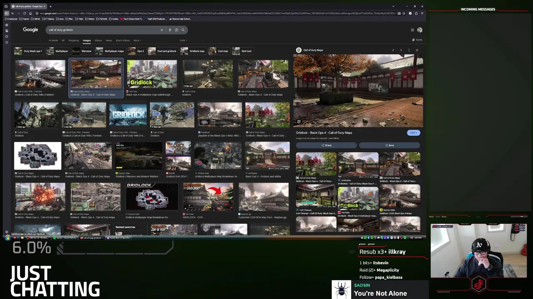Open the Night Shift Positional bookmark
This screenshot has width=533, height=299.
click(157, 19)
